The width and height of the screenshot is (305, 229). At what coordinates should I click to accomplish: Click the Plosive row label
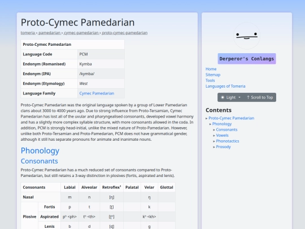(29, 217)
